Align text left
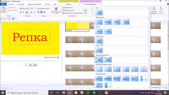This screenshot has width=169, height=95. 38,12
